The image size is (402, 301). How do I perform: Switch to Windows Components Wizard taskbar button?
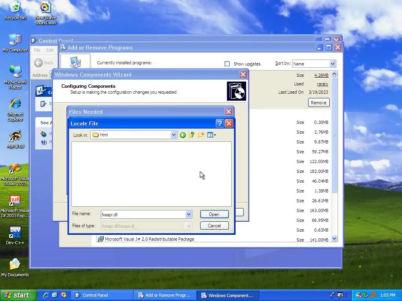pos(228,295)
